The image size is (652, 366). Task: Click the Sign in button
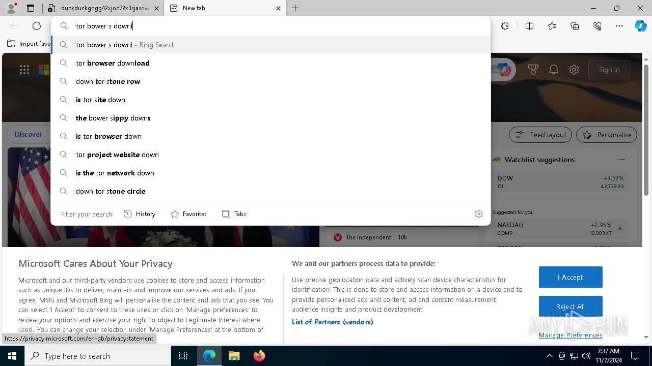pyautogui.click(x=609, y=70)
